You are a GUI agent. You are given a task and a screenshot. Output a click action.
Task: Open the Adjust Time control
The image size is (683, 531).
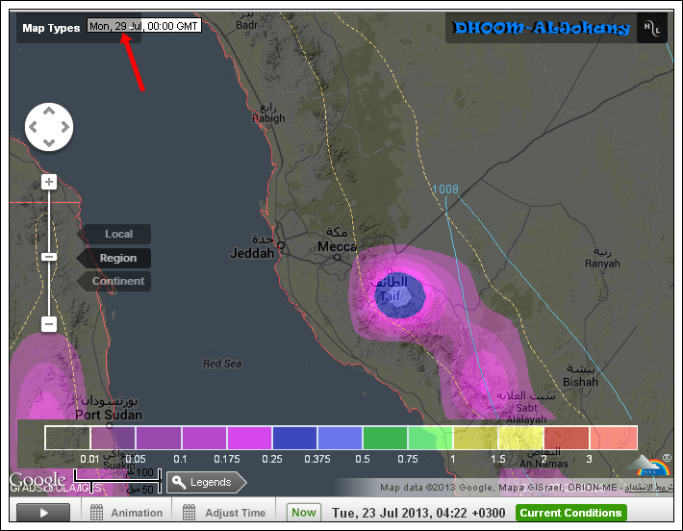(224, 513)
